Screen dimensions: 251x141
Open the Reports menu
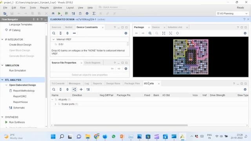point(44,8)
